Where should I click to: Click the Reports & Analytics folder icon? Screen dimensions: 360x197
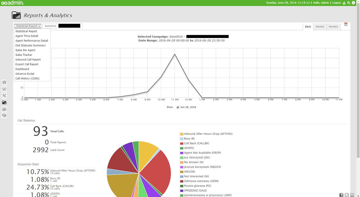pyautogui.click(x=16, y=15)
